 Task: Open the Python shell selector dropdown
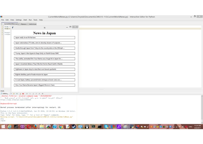click(x=4, y=94)
